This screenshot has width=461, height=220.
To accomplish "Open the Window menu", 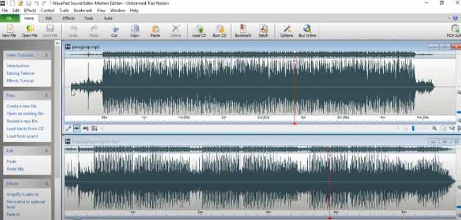I will [118, 10].
